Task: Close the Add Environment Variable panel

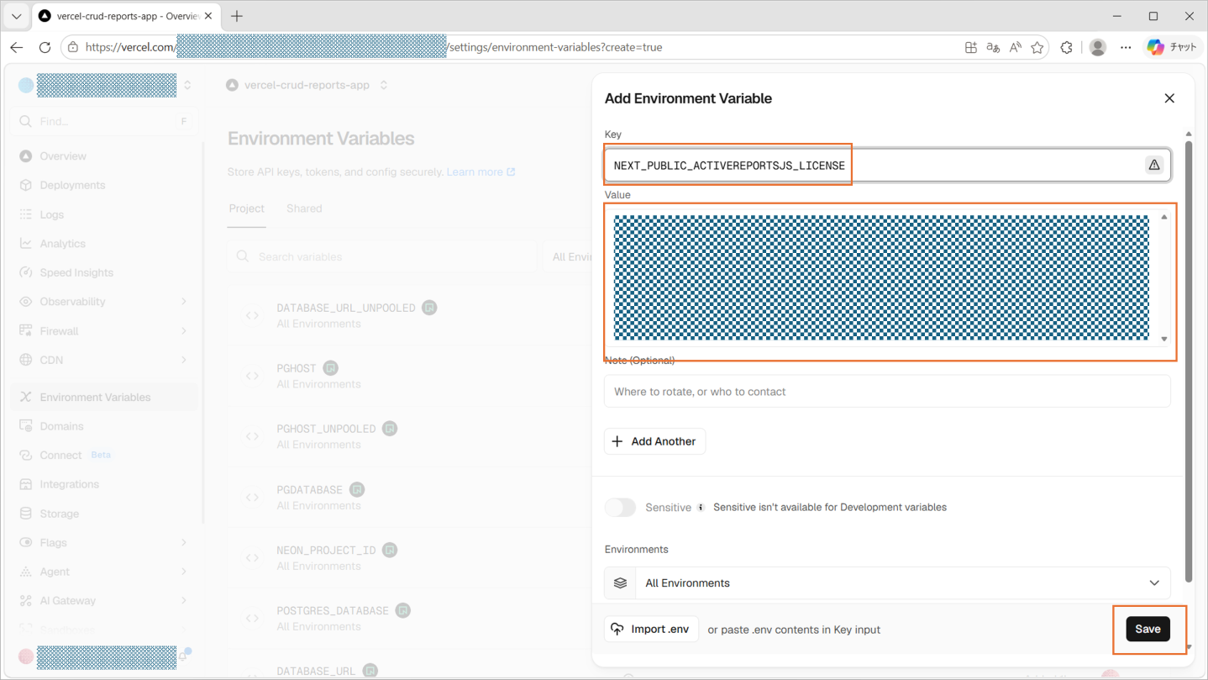Action: [x=1169, y=98]
